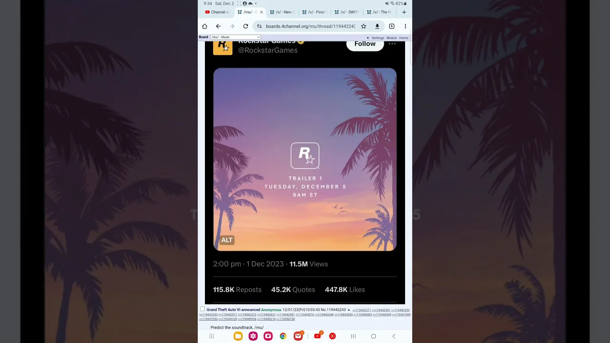This screenshot has height=343, width=610.
Task: Navigate back with the back arrow
Action: pyautogui.click(x=218, y=26)
